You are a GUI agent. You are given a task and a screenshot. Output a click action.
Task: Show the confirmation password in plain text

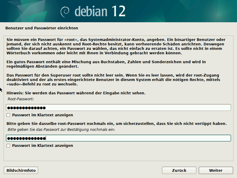[x=8, y=146]
